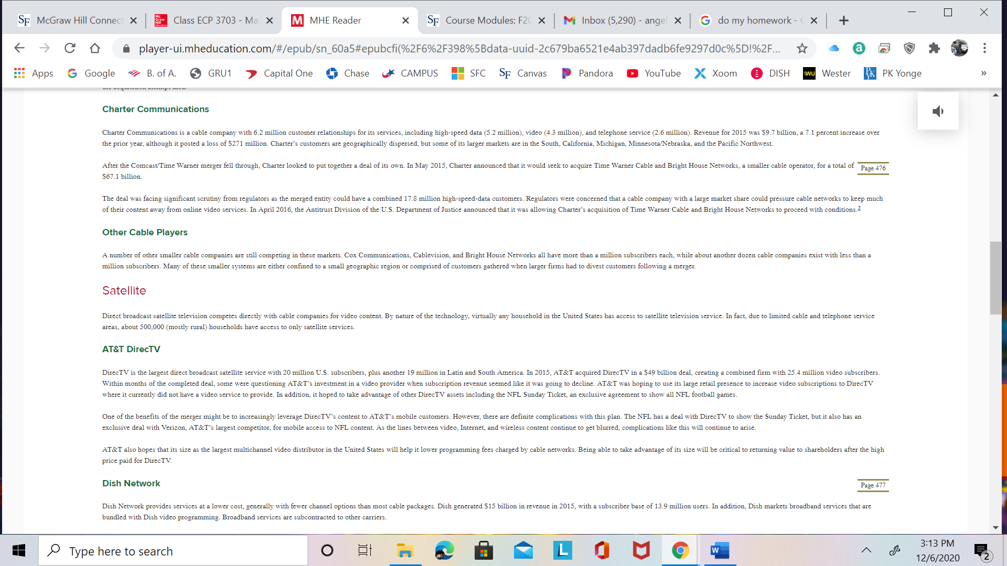
Task: Open the cloud extension icon
Action: point(833,48)
